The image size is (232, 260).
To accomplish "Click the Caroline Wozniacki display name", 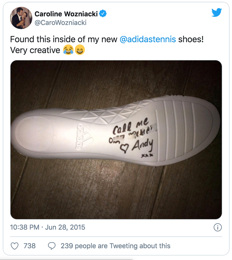I will [x=66, y=14].
